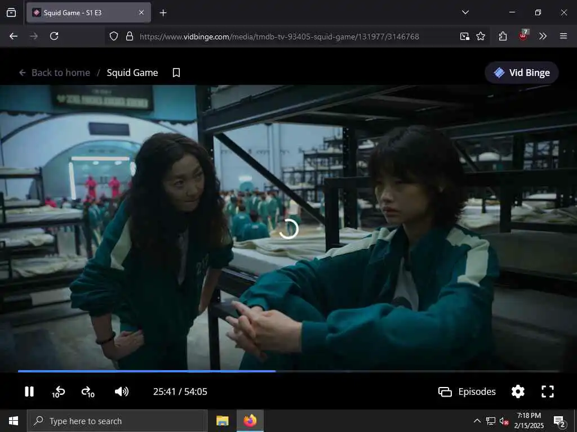Screen dimensions: 577x432
Task: Open player settings gear
Action: [518, 391]
